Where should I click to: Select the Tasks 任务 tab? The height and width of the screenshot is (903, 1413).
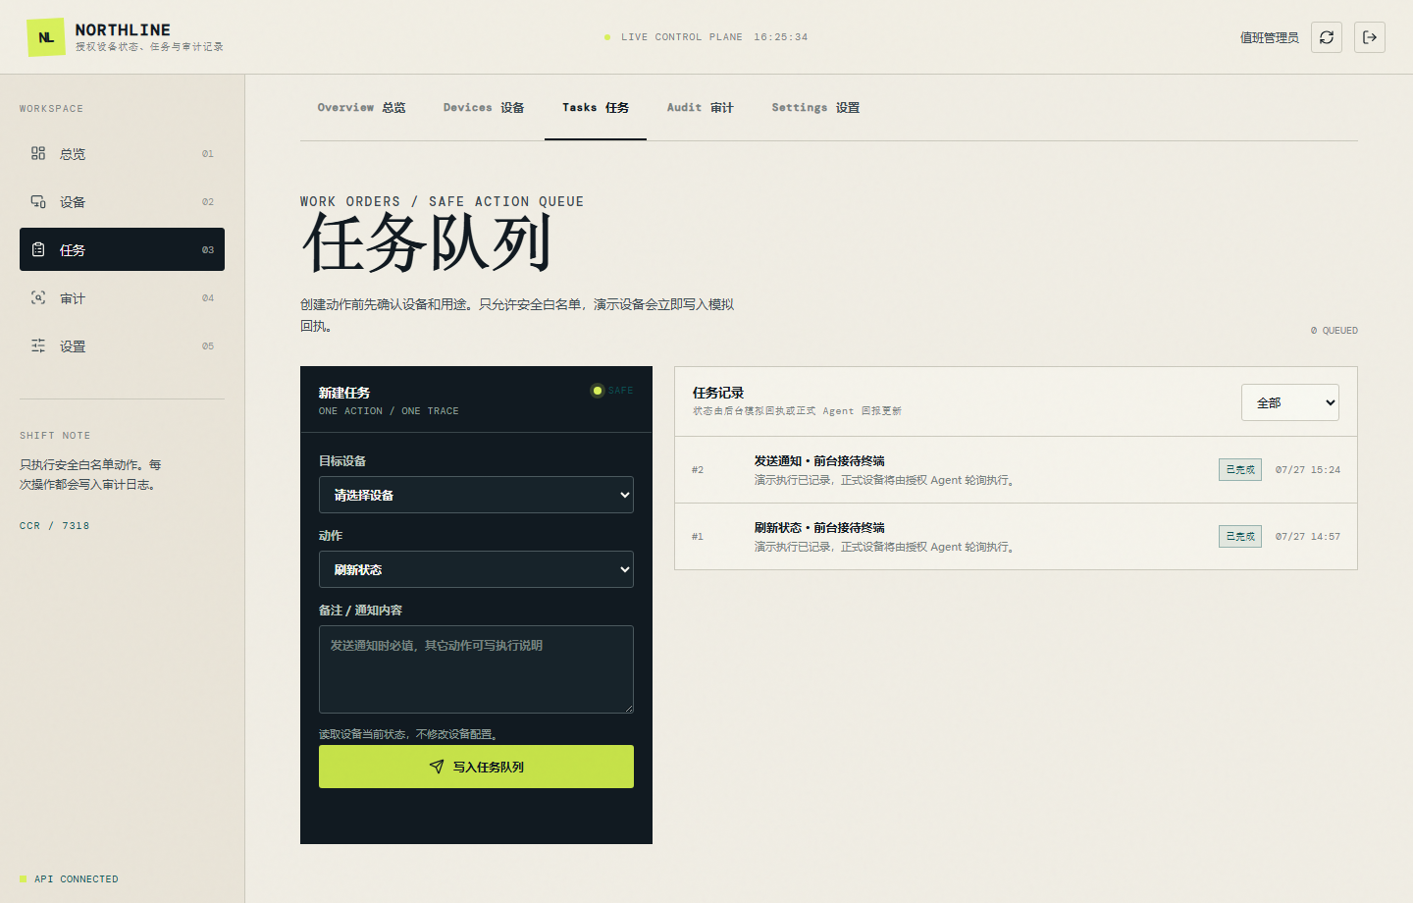[x=596, y=108]
